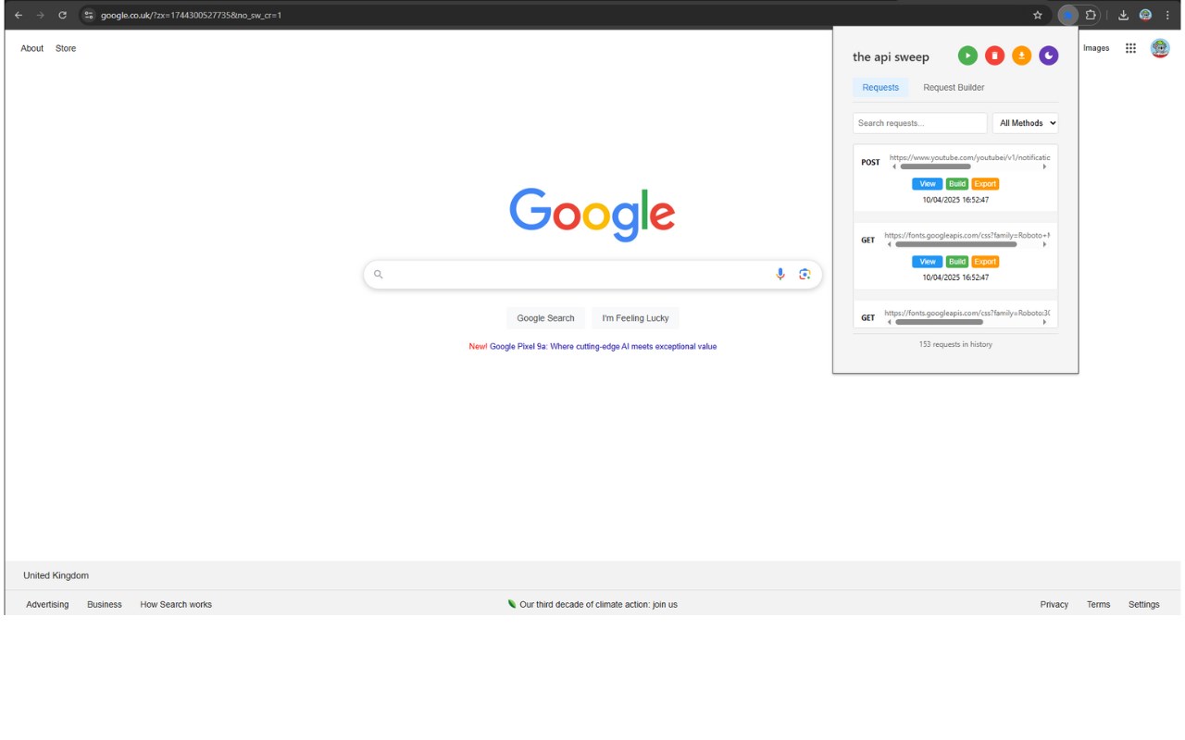Click the browser back arrow

click(18, 15)
